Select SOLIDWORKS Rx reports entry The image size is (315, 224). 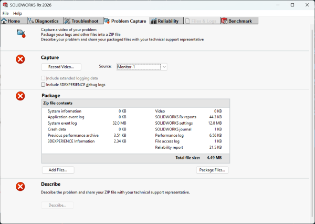click(188, 117)
